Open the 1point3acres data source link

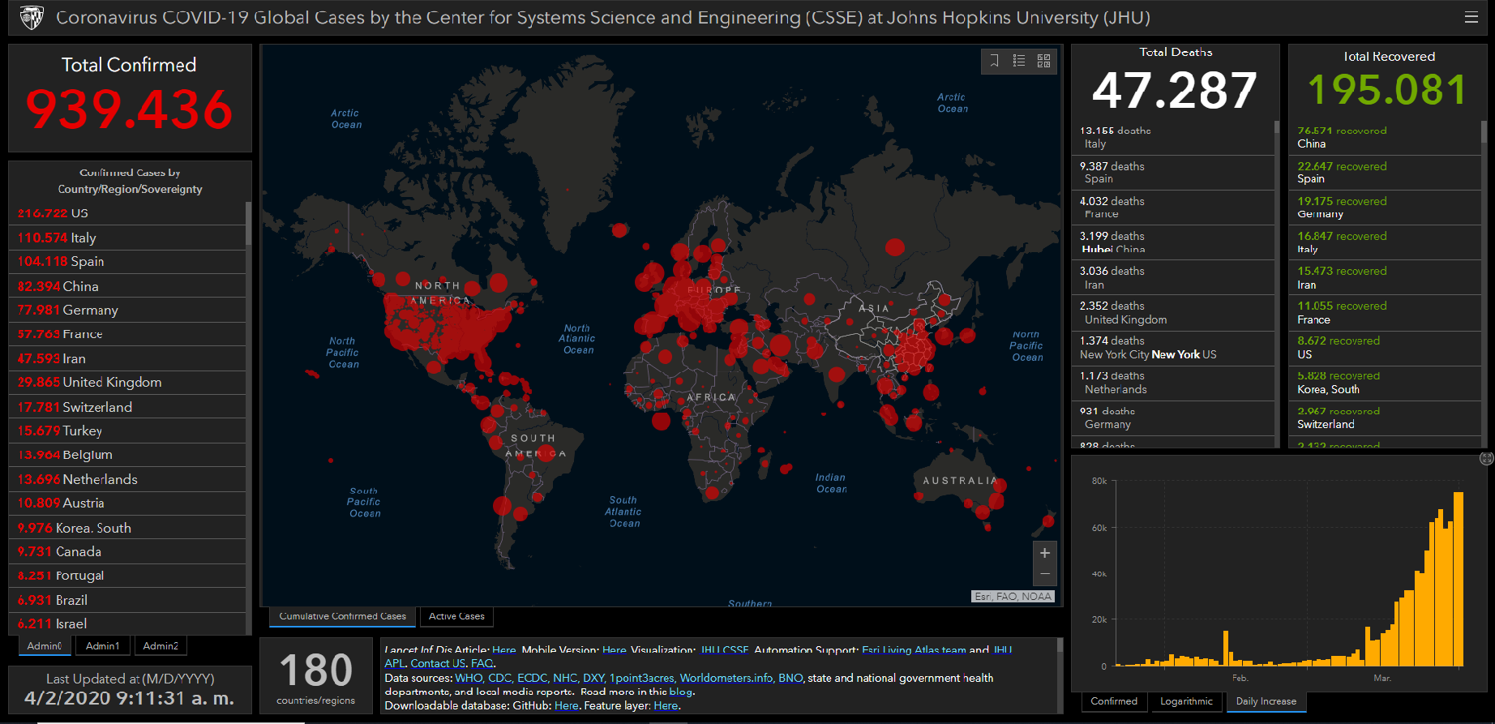point(642,678)
